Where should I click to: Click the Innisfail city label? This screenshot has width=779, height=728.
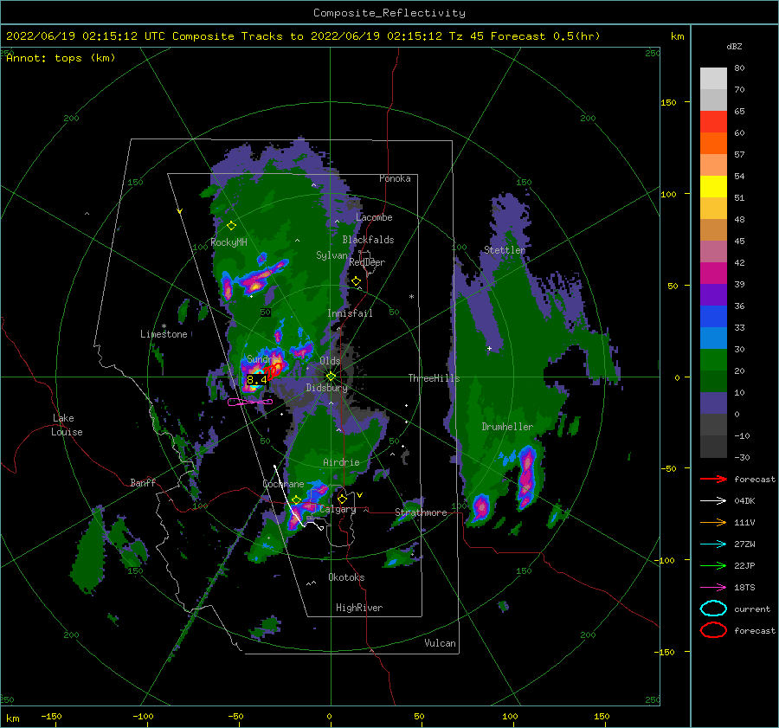350,313
